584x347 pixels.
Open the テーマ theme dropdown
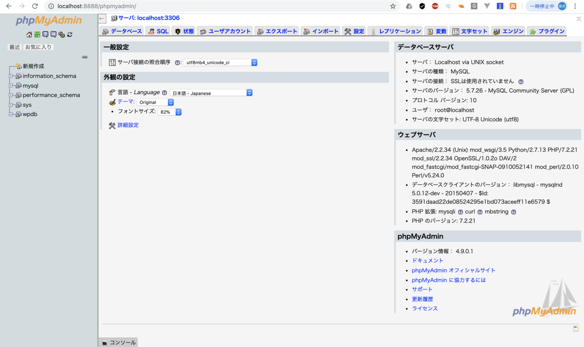tap(155, 102)
